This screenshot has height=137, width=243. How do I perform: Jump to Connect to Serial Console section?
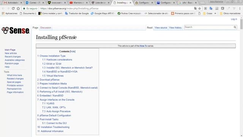click(x=68, y=88)
